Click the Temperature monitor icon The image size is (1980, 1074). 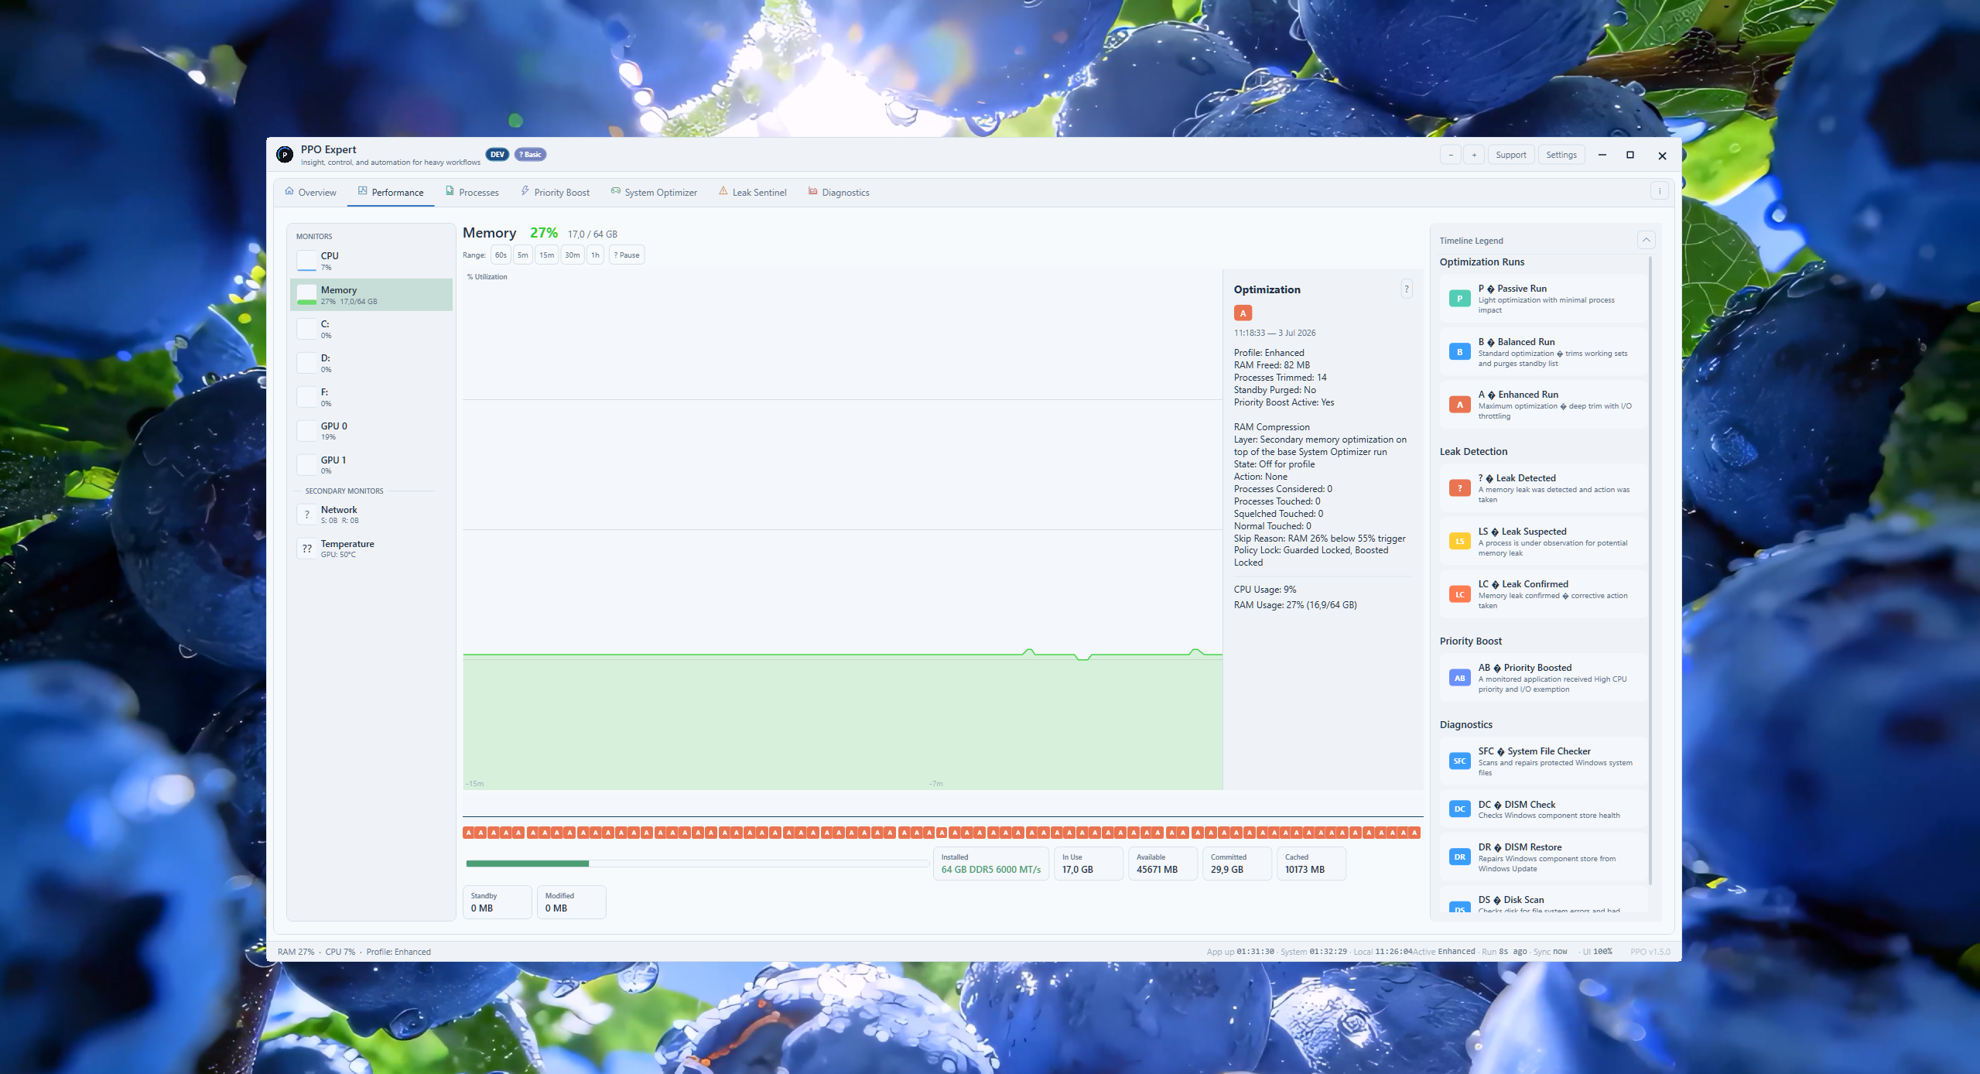click(307, 549)
